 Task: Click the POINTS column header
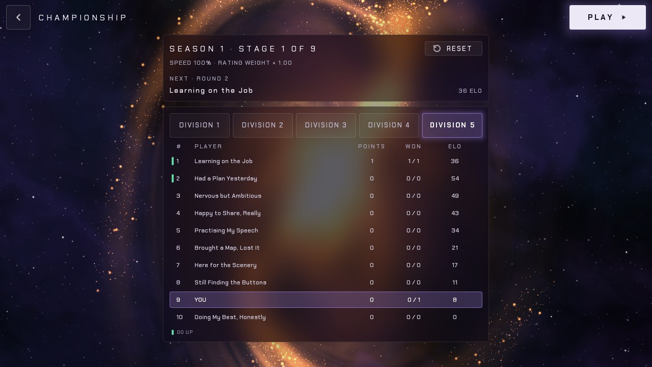click(x=372, y=146)
